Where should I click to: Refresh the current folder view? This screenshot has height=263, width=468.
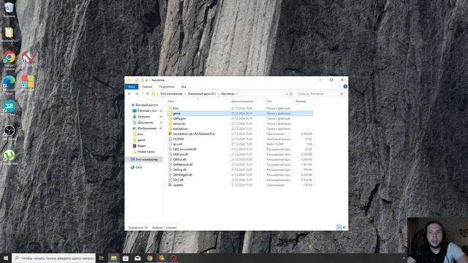click(291, 94)
